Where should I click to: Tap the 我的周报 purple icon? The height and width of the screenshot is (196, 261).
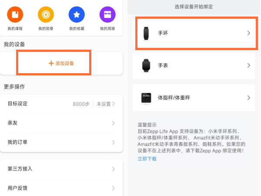tap(107, 14)
